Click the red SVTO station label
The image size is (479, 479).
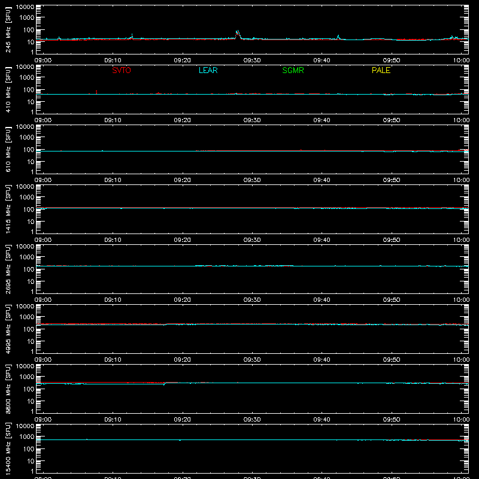122,70
